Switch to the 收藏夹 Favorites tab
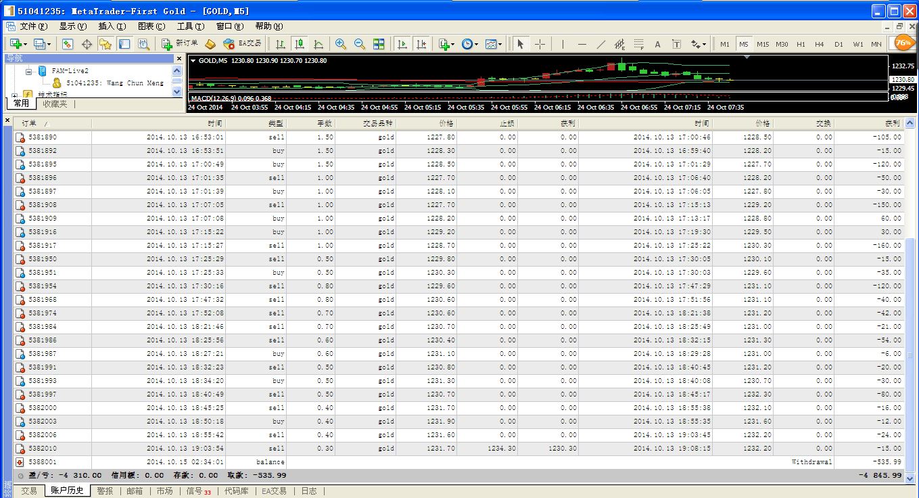This screenshot has height=498, width=919. [55, 104]
